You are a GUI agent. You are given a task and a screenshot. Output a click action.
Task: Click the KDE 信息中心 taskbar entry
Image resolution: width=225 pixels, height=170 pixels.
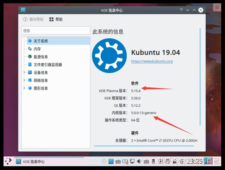click(x=49, y=161)
